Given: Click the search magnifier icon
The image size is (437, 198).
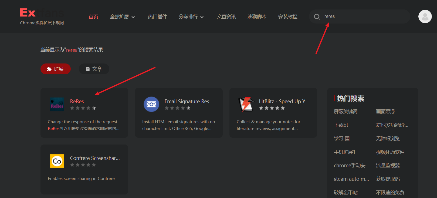Looking at the screenshot, I should [x=317, y=17].
